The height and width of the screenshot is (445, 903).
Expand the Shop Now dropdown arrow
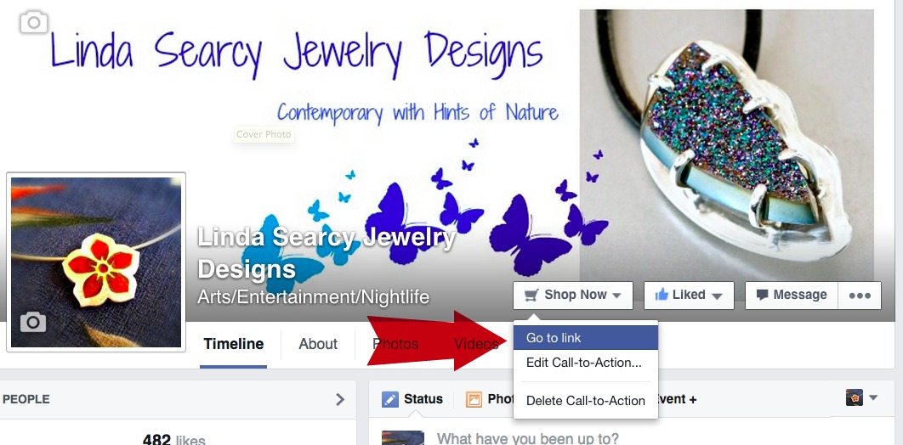616,296
